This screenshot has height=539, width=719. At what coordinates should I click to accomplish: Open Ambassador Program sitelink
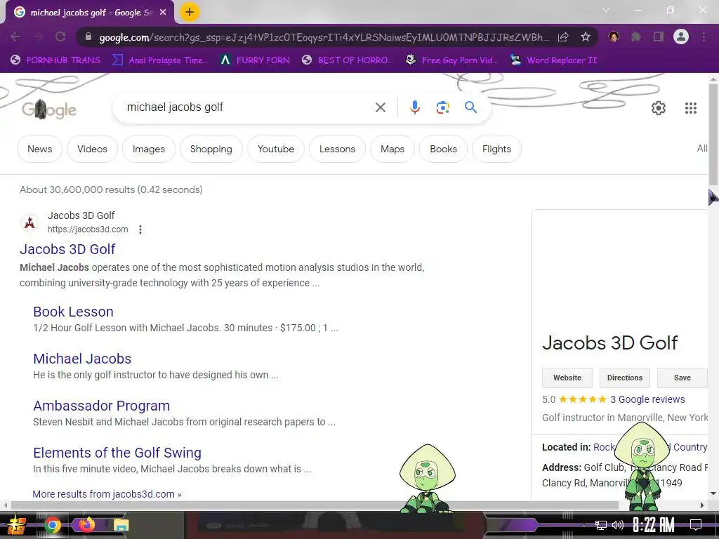click(101, 406)
